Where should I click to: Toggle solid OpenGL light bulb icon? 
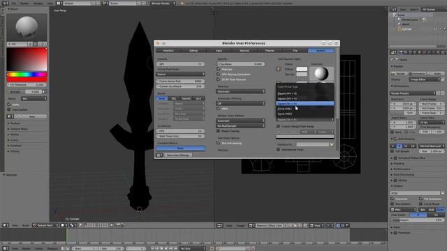[279, 69]
